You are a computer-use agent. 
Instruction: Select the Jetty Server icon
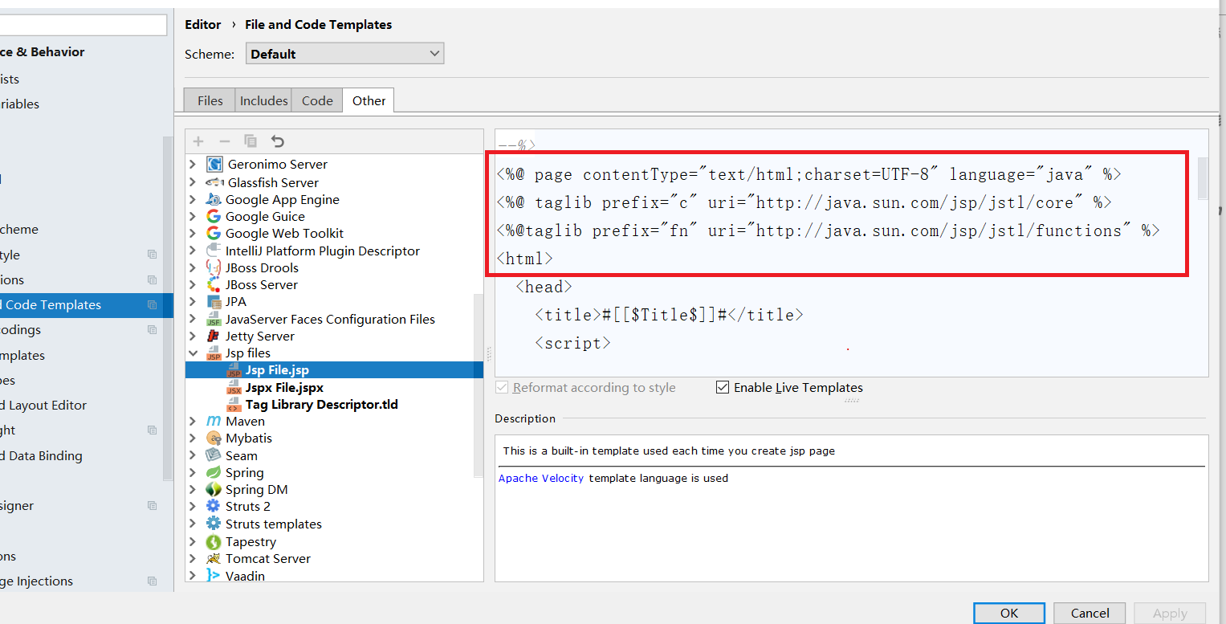pyautogui.click(x=214, y=336)
